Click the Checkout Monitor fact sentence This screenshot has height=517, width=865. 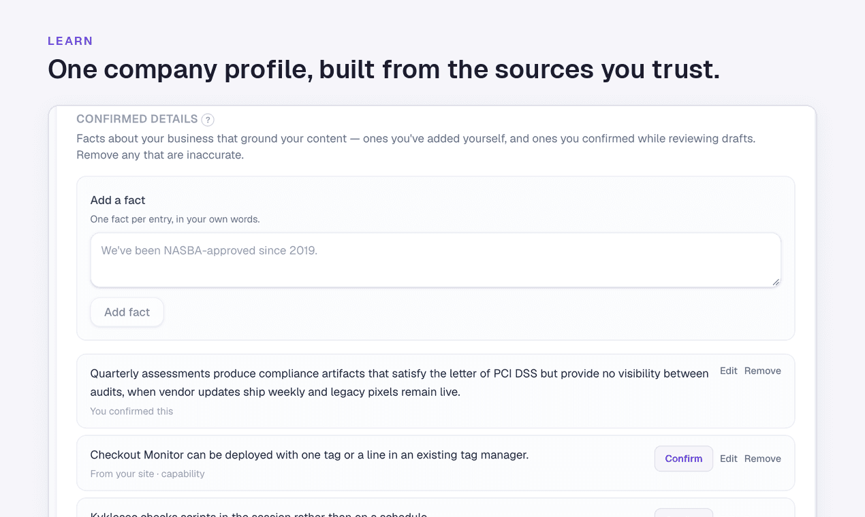point(309,454)
